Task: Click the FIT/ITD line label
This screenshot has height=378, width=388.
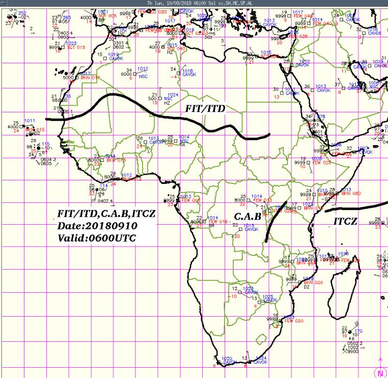Action: click(207, 108)
